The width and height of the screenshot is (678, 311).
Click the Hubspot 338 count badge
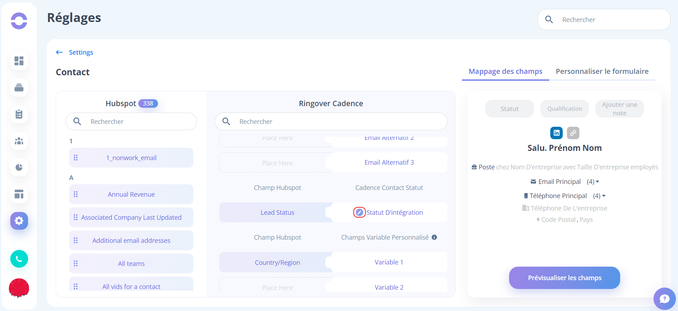point(148,103)
